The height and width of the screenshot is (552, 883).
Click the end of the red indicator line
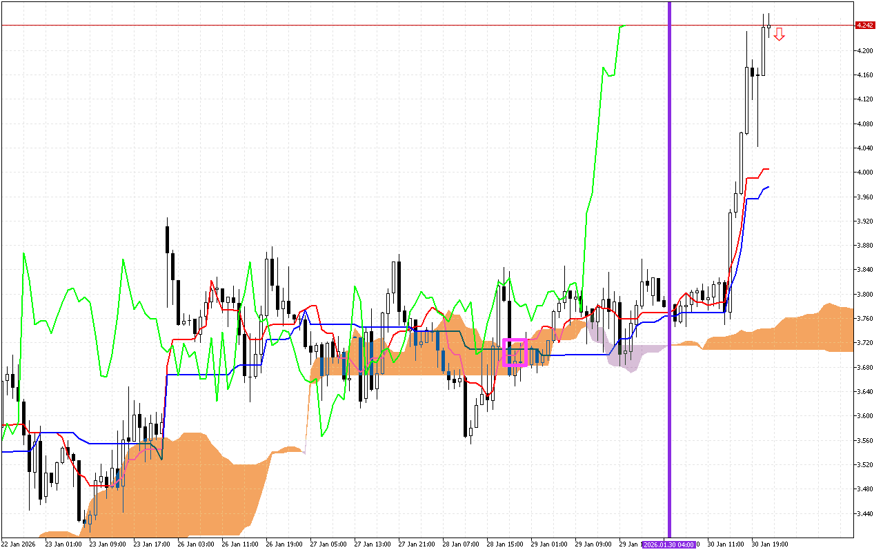768,168
